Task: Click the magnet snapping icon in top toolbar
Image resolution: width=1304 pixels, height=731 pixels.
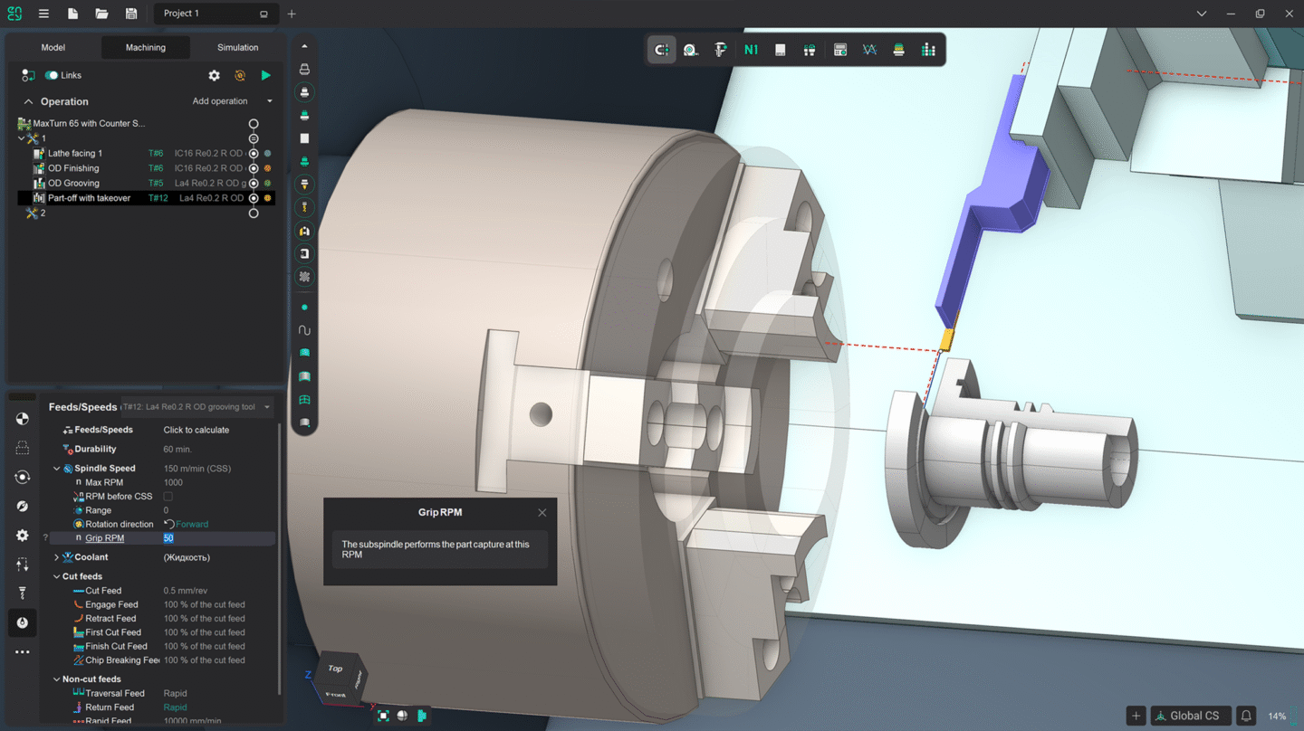Action: pos(661,50)
